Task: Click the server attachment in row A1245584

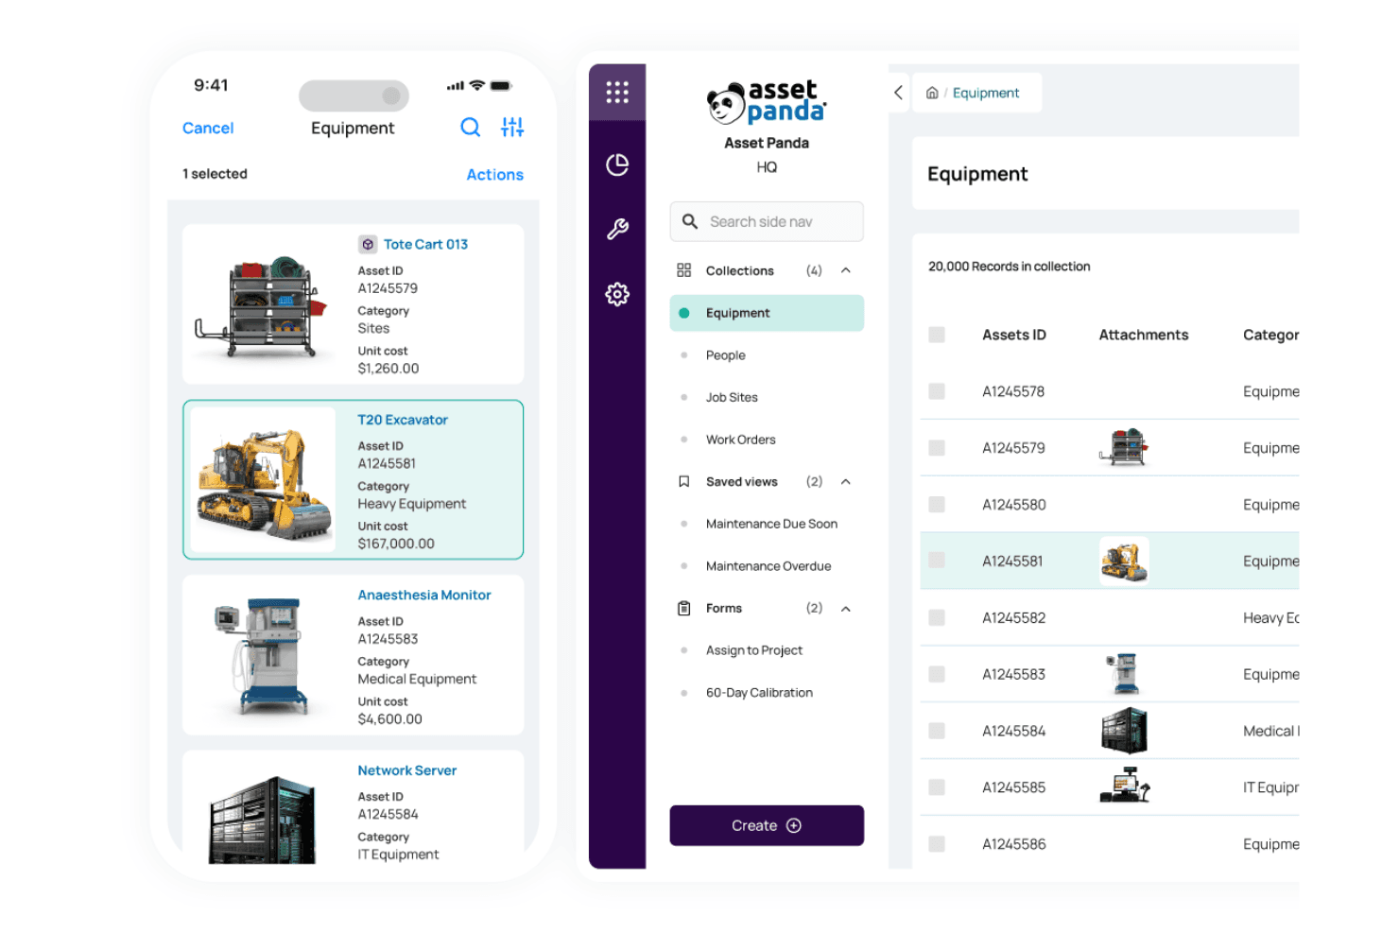Action: tap(1124, 731)
